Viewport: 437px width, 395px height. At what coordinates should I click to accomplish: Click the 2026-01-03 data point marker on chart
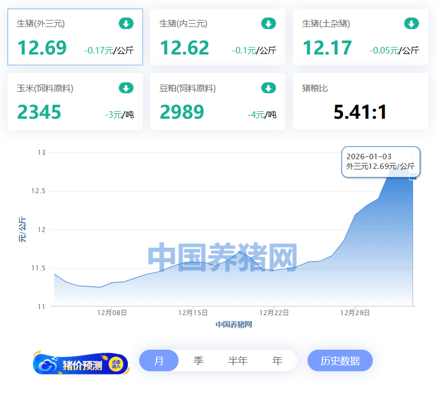pyautogui.click(x=413, y=176)
